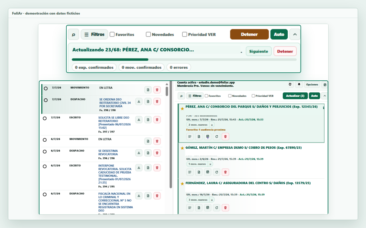Delete SOLICITA SE LIBRE DEO row
Viewport: 366px width, 228px height.
click(157, 120)
